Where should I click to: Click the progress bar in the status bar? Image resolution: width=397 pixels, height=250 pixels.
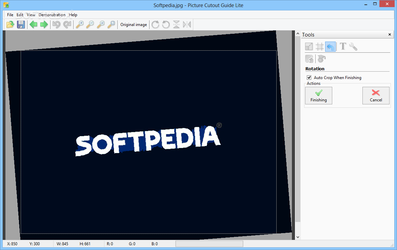point(210,244)
